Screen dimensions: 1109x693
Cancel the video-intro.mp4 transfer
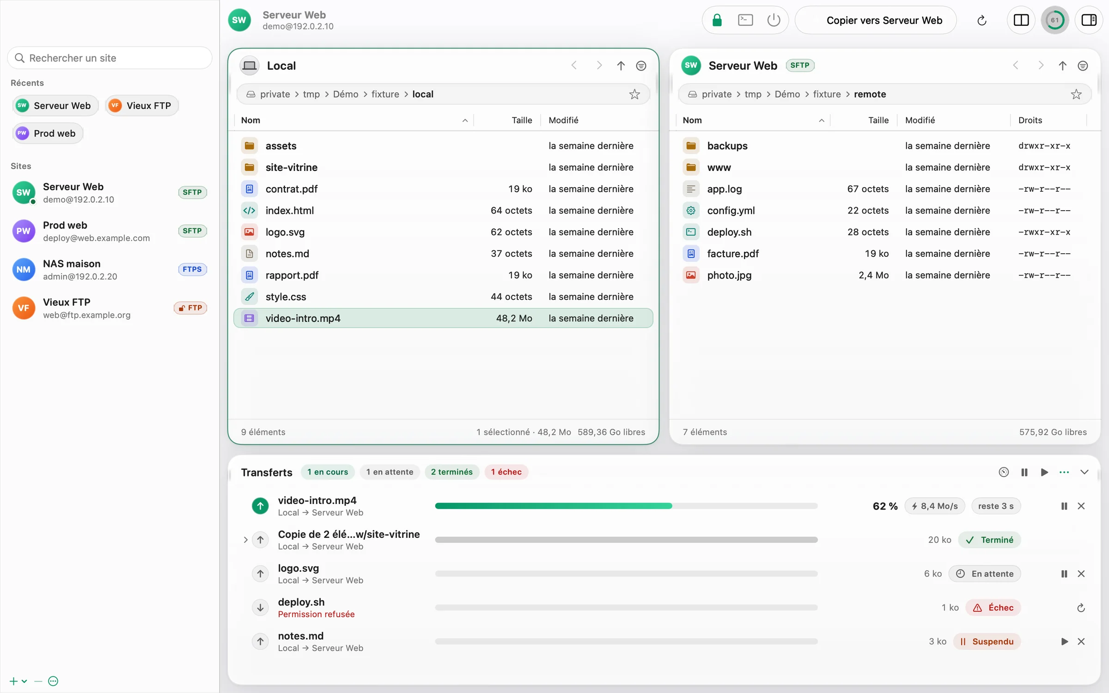[1081, 506]
